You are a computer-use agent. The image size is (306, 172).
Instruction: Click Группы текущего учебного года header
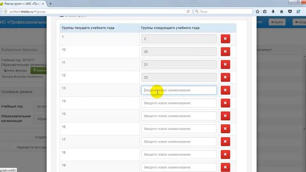click(x=88, y=28)
